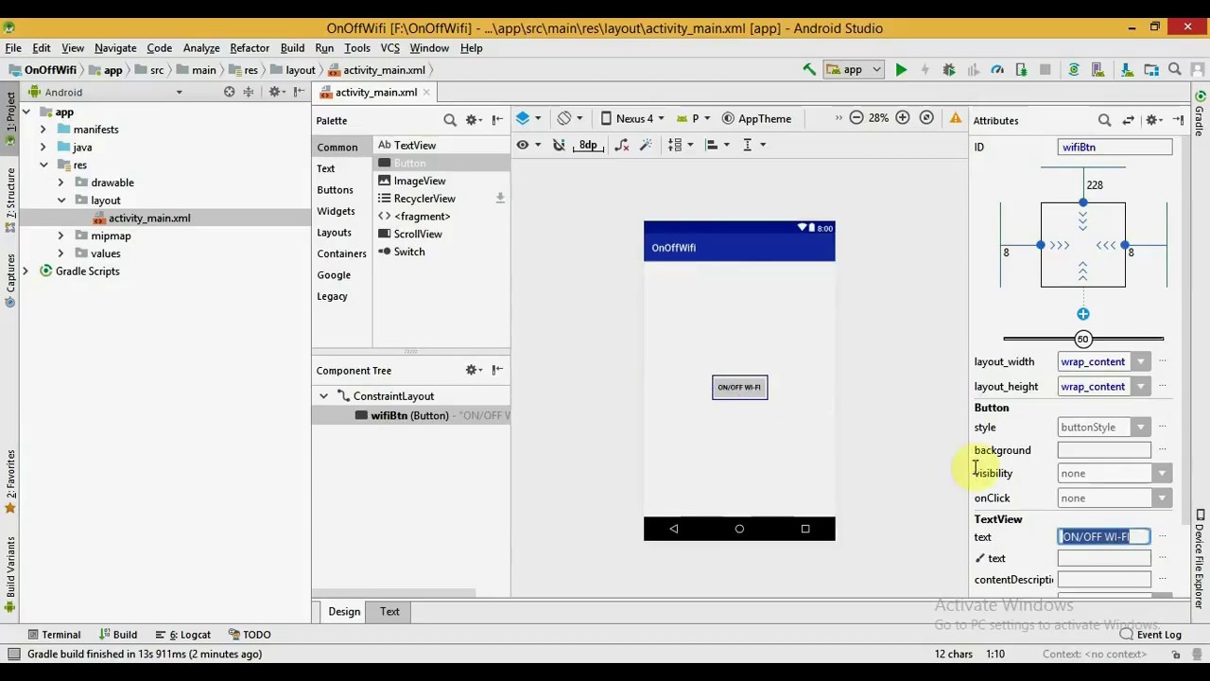The width and height of the screenshot is (1210, 681).
Task: Switch to all attributes view arrows icon
Action: (x=1129, y=120)
